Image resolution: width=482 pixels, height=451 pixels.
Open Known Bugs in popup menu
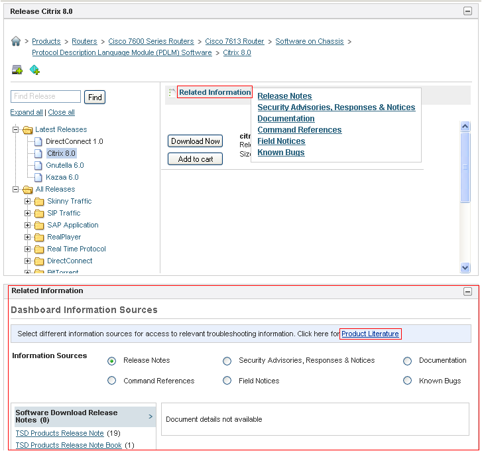pyautogui.click(x=281, y=153)
